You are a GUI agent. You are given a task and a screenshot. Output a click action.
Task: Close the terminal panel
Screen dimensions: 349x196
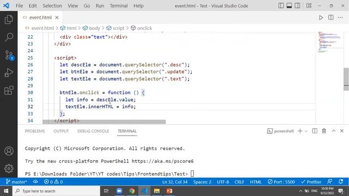point(342,131)
